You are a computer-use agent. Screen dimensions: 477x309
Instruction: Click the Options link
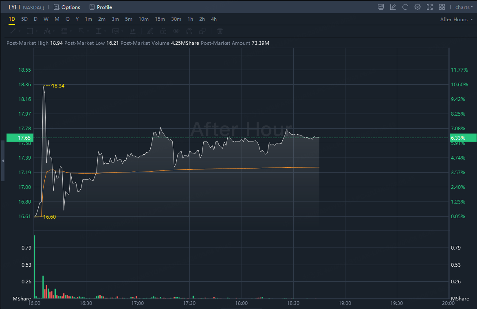point(71,7)
